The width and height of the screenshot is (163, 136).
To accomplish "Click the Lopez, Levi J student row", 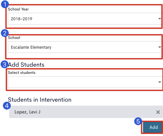I will (x=86, y=112).
